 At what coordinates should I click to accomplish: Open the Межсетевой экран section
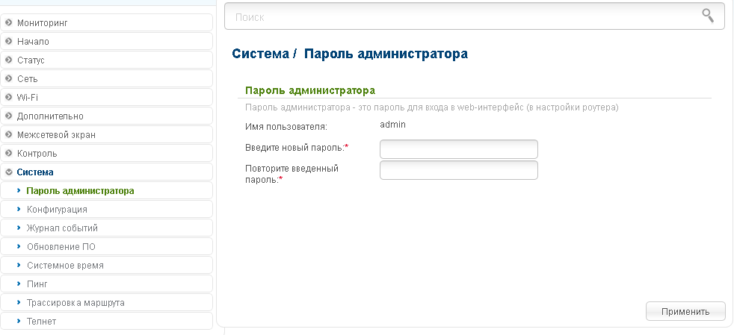(x=56, y=135)
